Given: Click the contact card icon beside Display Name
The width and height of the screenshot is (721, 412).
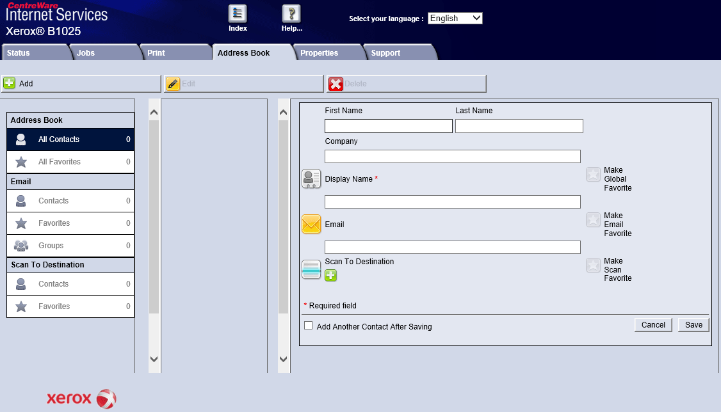Looking at the screenshot, I should point(311,178).
